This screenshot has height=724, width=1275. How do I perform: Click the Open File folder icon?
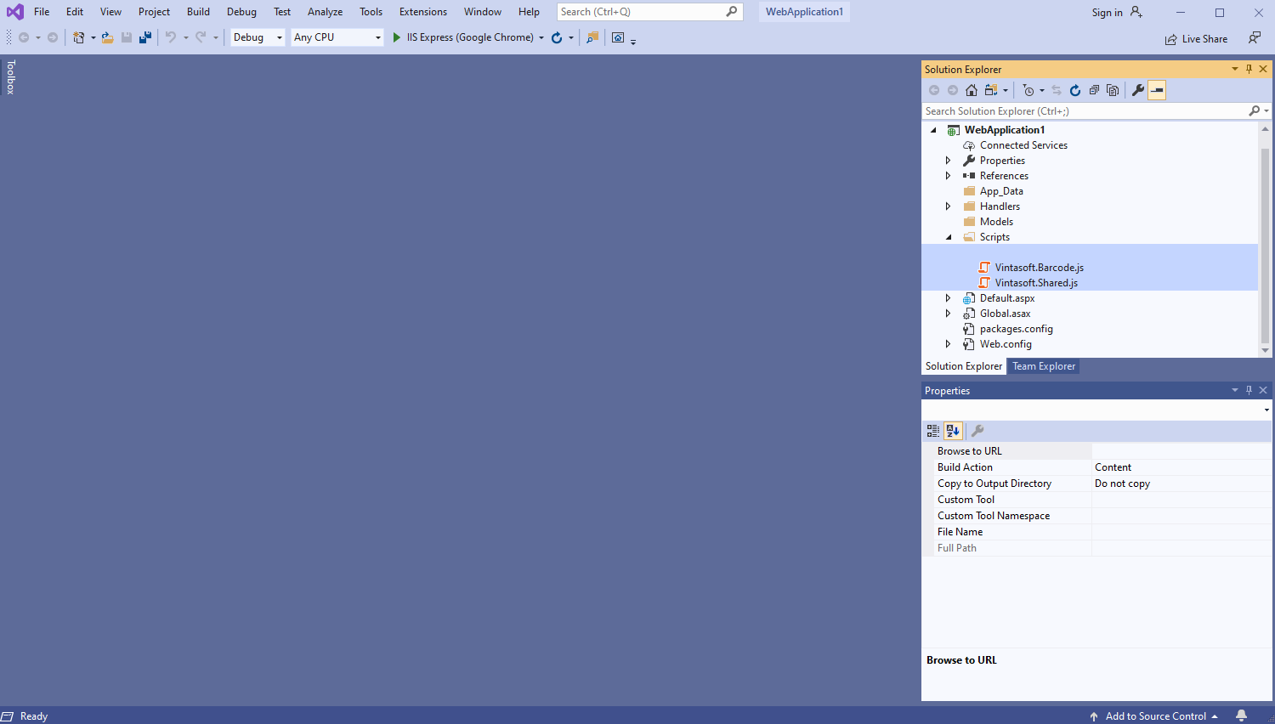[108, 37]
